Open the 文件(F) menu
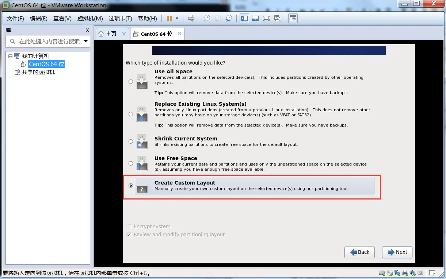446x279 pixels. point(15,19)
